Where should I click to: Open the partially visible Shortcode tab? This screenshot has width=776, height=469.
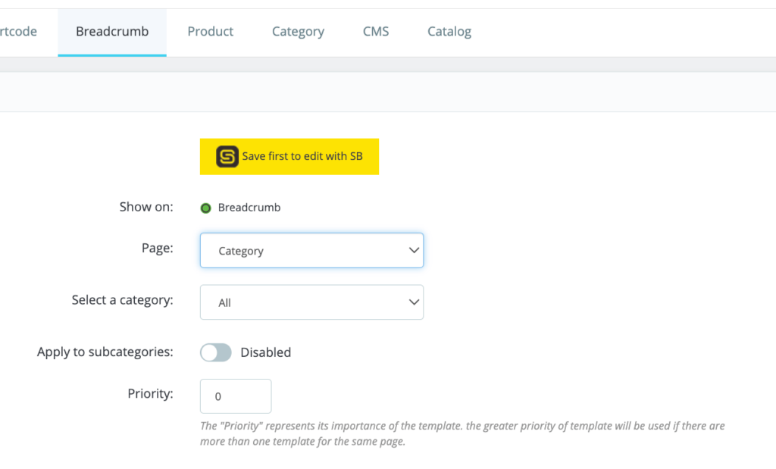[x=18, y=32]
